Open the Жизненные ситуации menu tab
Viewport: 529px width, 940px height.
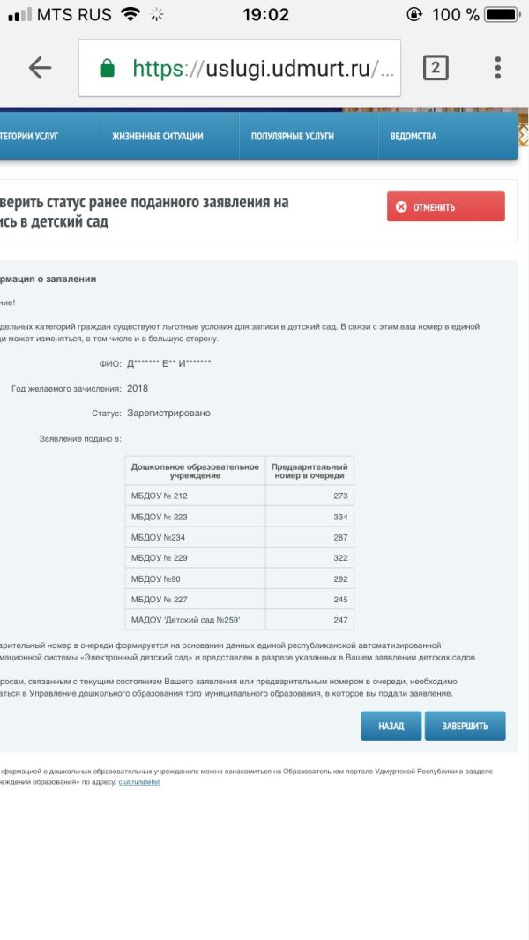click(158, 136)
